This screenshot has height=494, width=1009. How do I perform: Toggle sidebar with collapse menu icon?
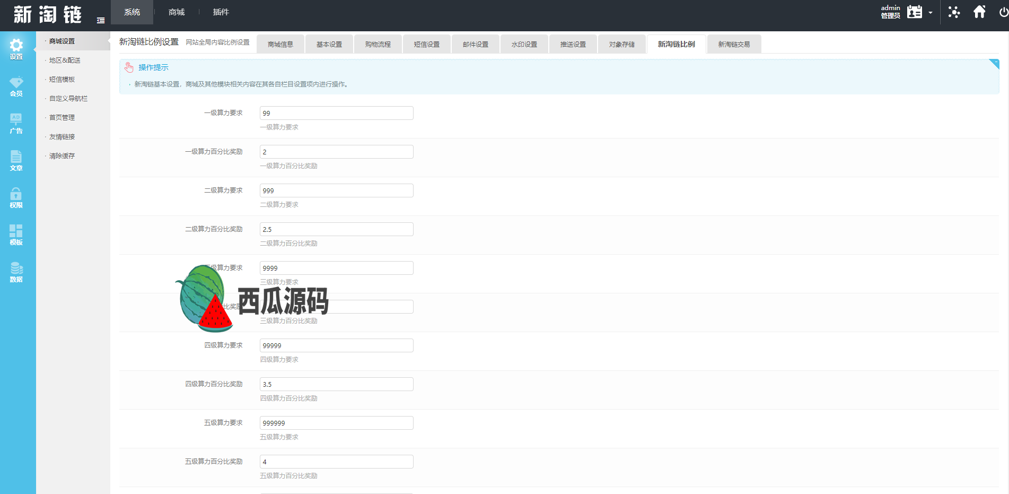101,20
